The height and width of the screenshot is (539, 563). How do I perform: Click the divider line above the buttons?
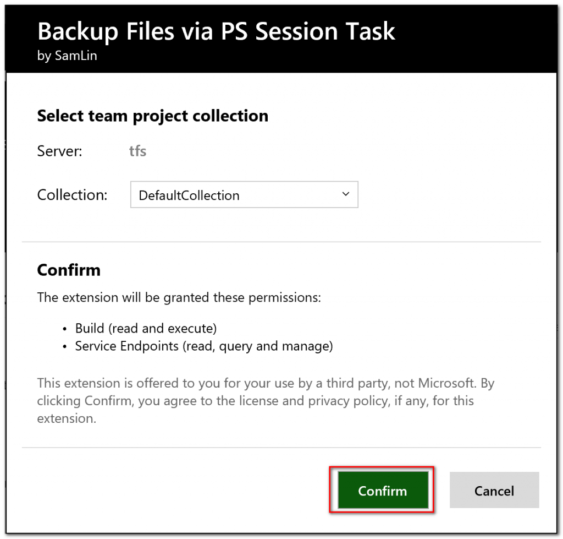point(281,448)
